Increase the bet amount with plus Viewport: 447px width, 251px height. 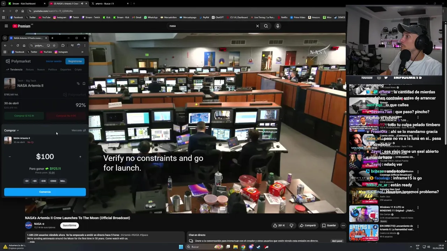pyautogui.click(x=80, y=157)
